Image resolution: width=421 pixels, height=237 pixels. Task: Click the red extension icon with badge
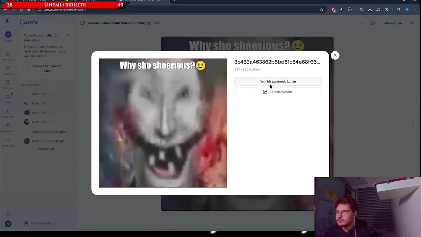(x=334, y=10)
